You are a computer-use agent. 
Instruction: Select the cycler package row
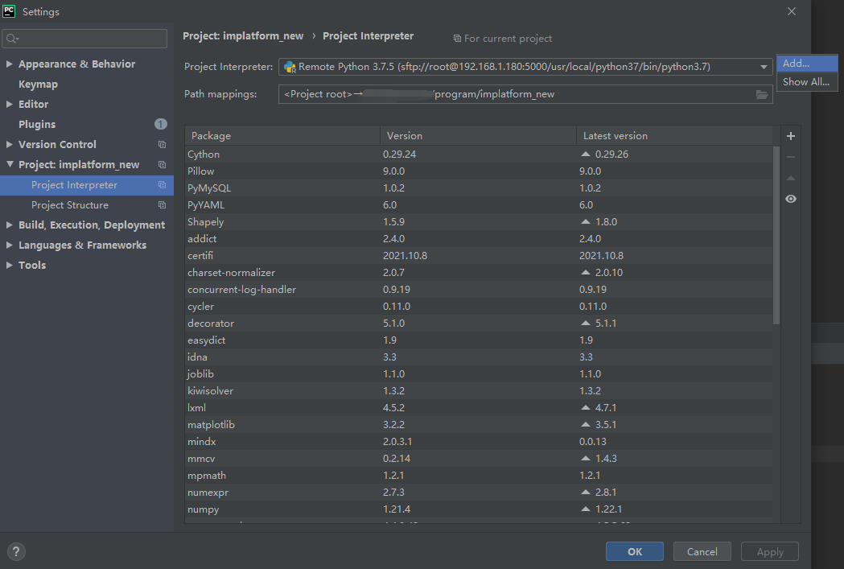pos(479,307)
